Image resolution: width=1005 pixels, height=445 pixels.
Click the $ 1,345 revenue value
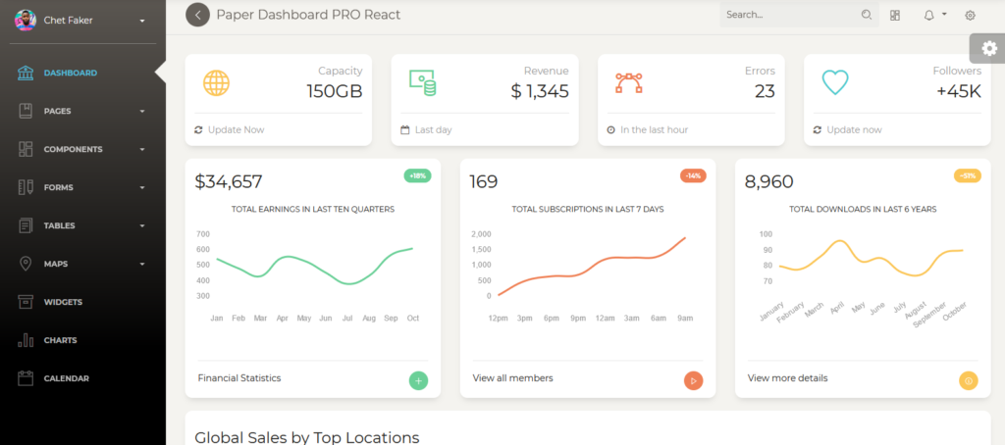540,91
